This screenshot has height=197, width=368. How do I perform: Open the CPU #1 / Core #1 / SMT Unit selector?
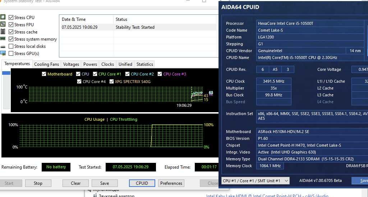pos(256,180)
